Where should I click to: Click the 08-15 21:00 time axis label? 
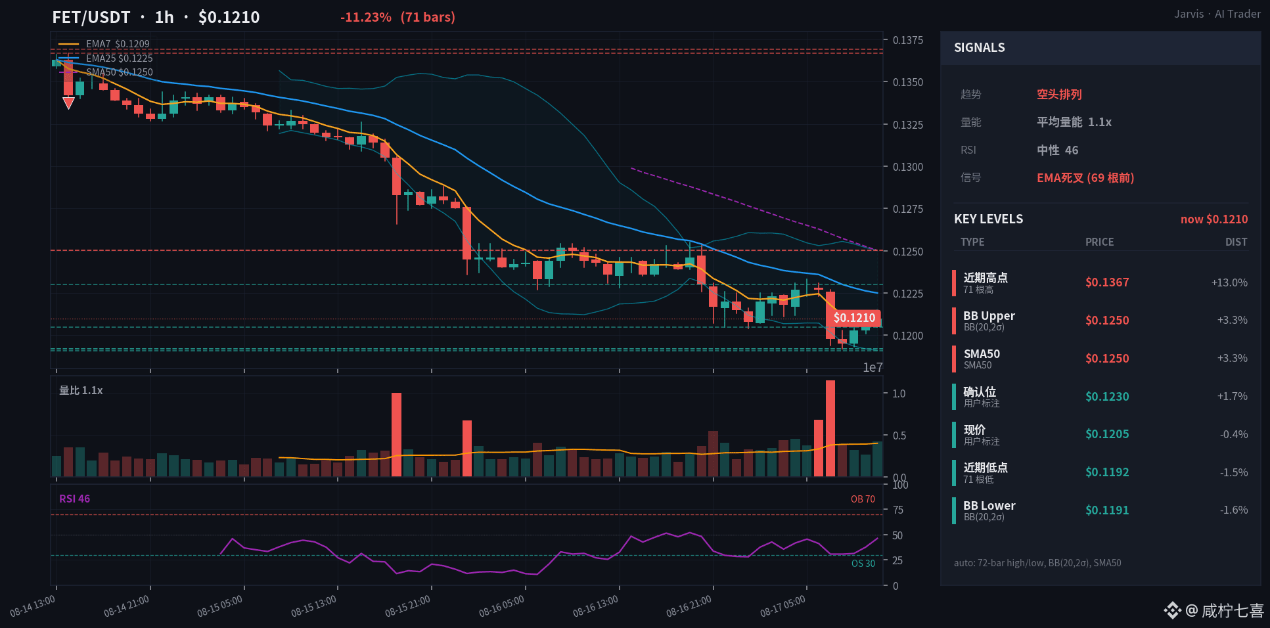coord(408,606)
